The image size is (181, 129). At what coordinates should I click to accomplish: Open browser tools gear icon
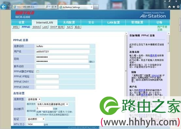(x=178, y=7)
